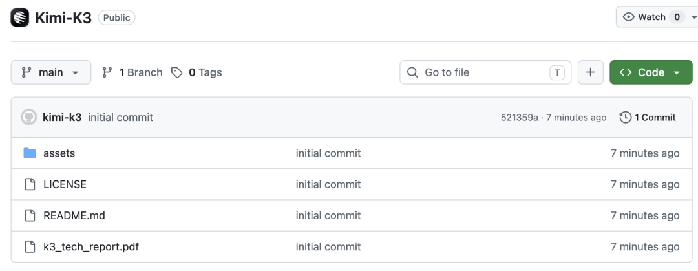
Task: Open the main branch dropdown
Action: pyautogui.click(x=51, y=72)
